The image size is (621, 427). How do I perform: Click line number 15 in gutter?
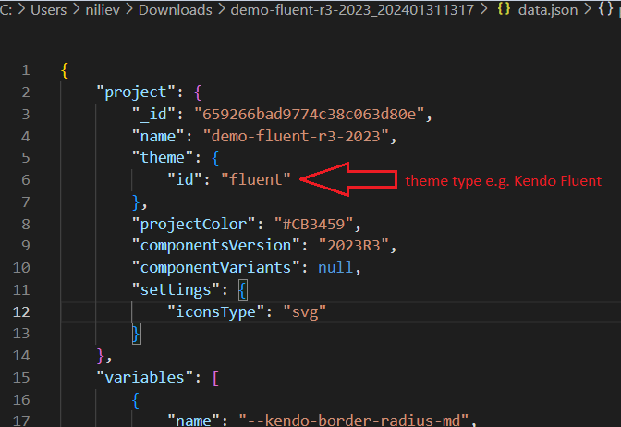coord(21,377)
